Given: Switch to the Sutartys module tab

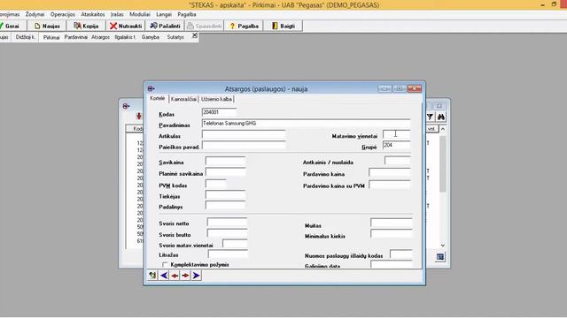Looking at the screenshot, I should pyautogui.click(x=175, y=37).
